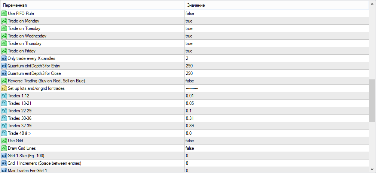Click the scrollbar down arrow
The height and width of the screenshot is (173, 376).
click(372, 169)
